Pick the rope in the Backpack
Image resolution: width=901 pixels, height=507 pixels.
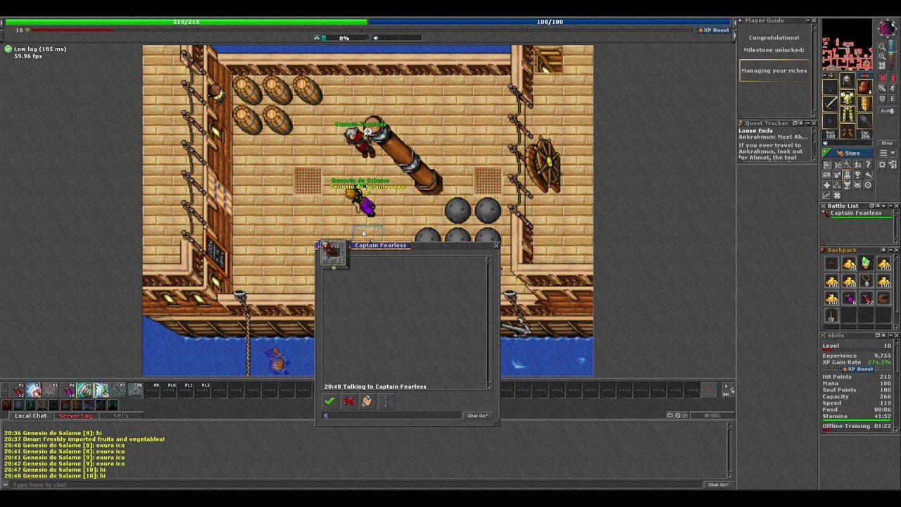883,299
